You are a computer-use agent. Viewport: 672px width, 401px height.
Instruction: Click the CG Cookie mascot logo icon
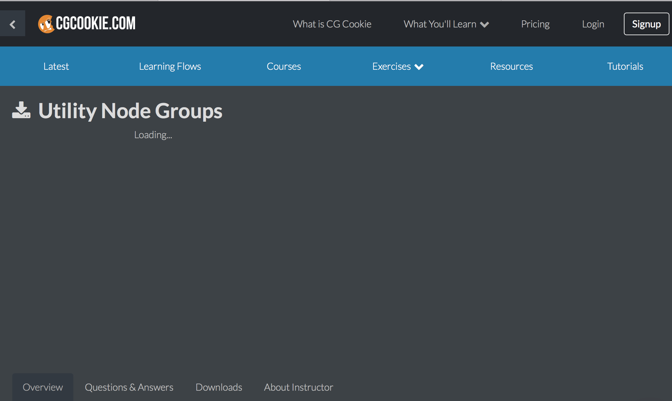tap(46, 24)
